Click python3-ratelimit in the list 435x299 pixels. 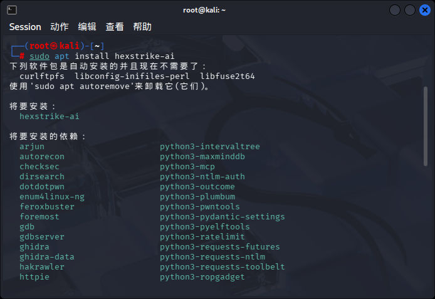point(202,237)
